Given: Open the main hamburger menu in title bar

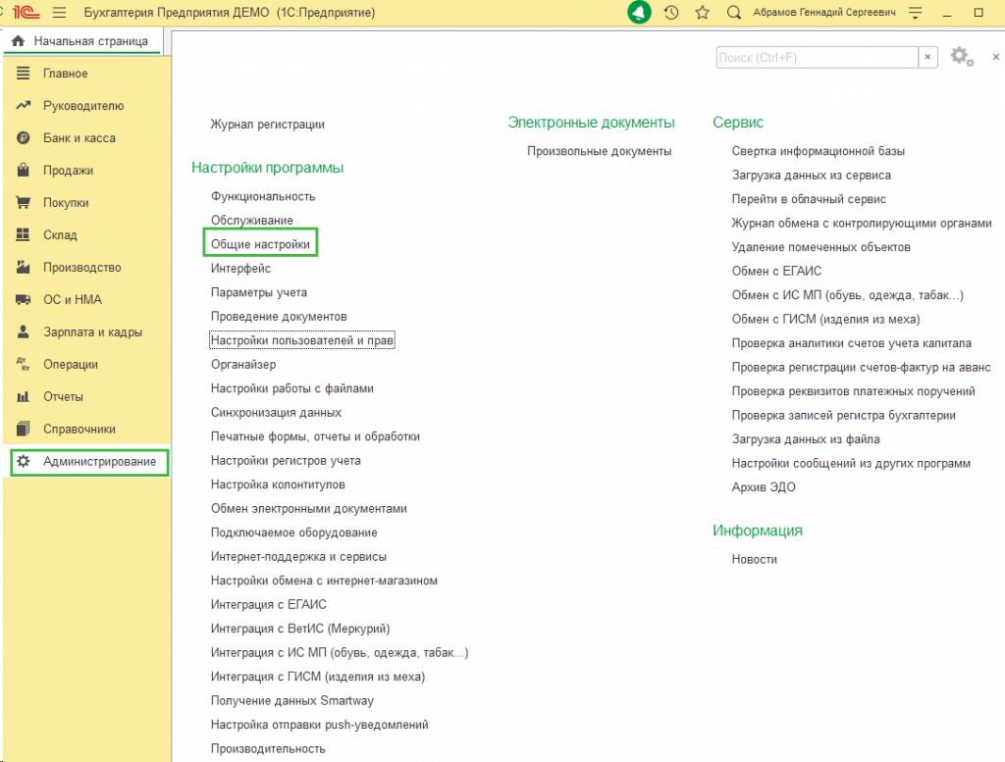Looking at the screenshot, I should 59,12.
